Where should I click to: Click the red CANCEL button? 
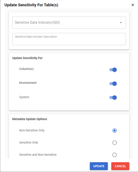click(x=120, y=166)
